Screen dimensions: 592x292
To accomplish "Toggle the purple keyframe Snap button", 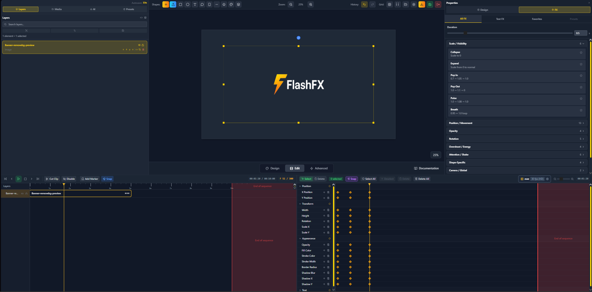I will 352,179.
